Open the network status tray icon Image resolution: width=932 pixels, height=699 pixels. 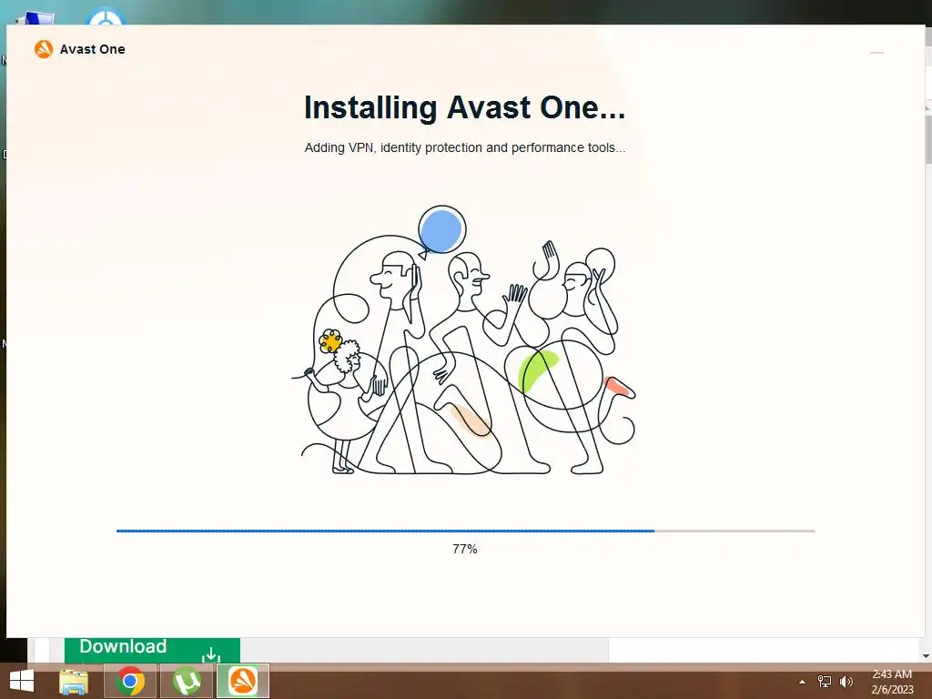(x=825, y=682)
